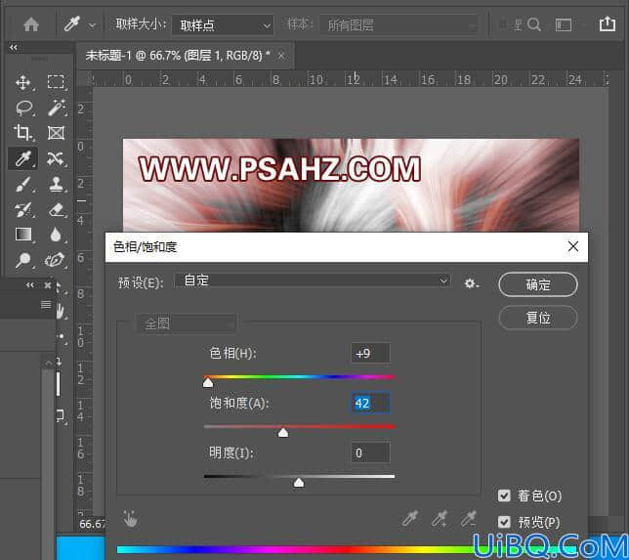Image resolution: width=629 pixels, height=560 pixels.
Task: Click the 色相 hue value field
Action: tap(370, 353)
